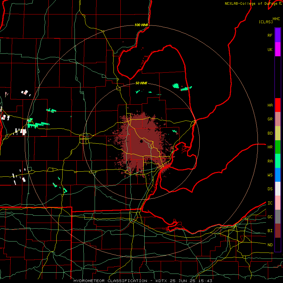283x283 pixels.
Task: Click the HA legend label
Action: [x=270, y=105]
